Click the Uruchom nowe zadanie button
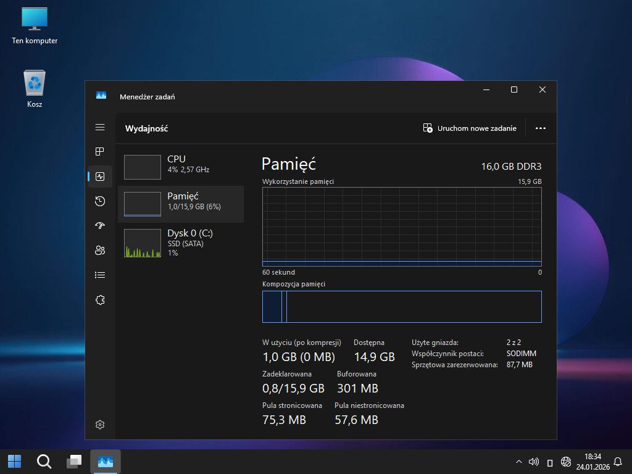Viewport: 632px width, 474px height. pos(470,128)
